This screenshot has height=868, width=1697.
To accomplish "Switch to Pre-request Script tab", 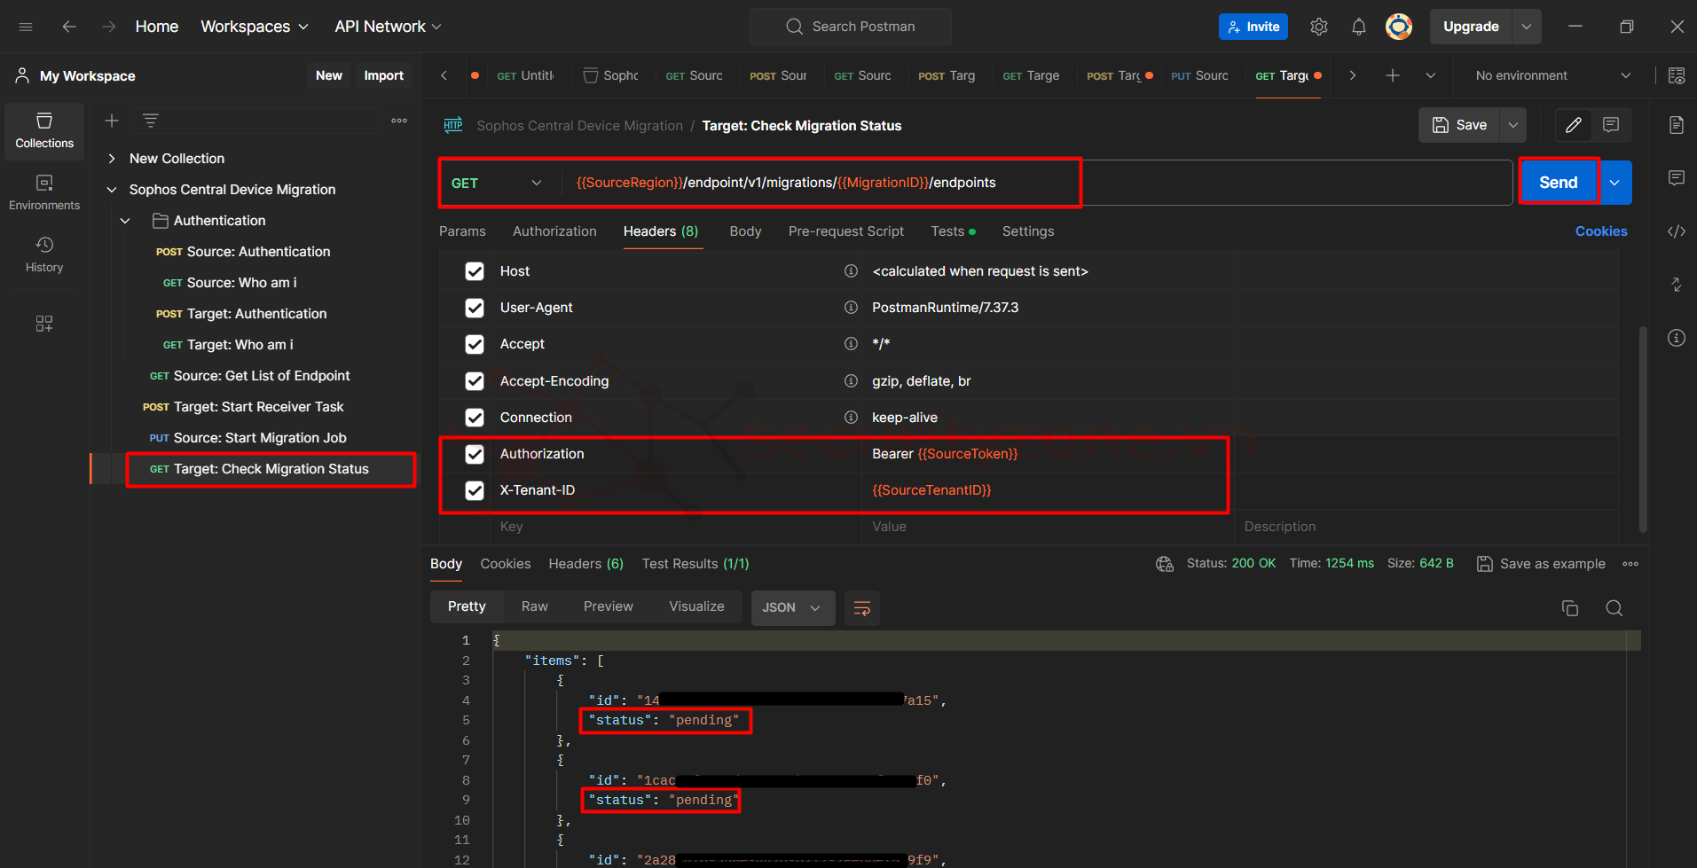I will click(846, 231).
